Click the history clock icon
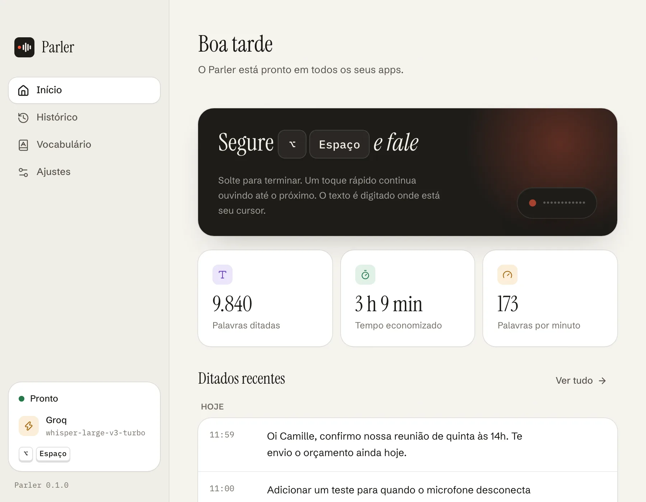 coord(23,118)
